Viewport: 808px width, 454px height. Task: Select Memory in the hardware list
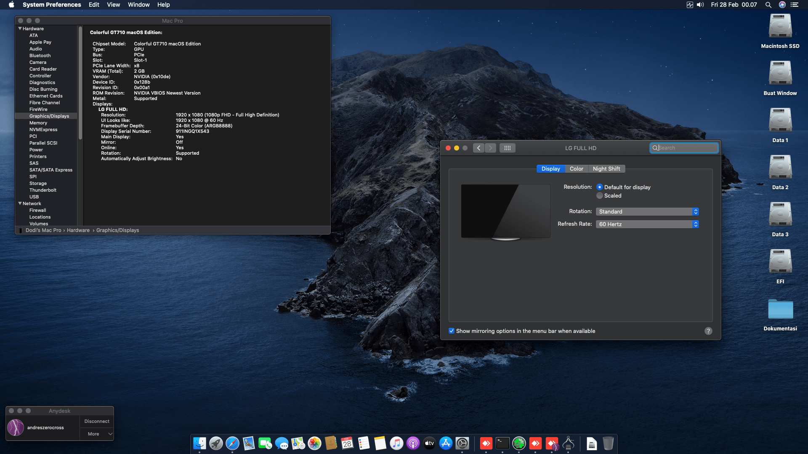click(x=38, y=123)
